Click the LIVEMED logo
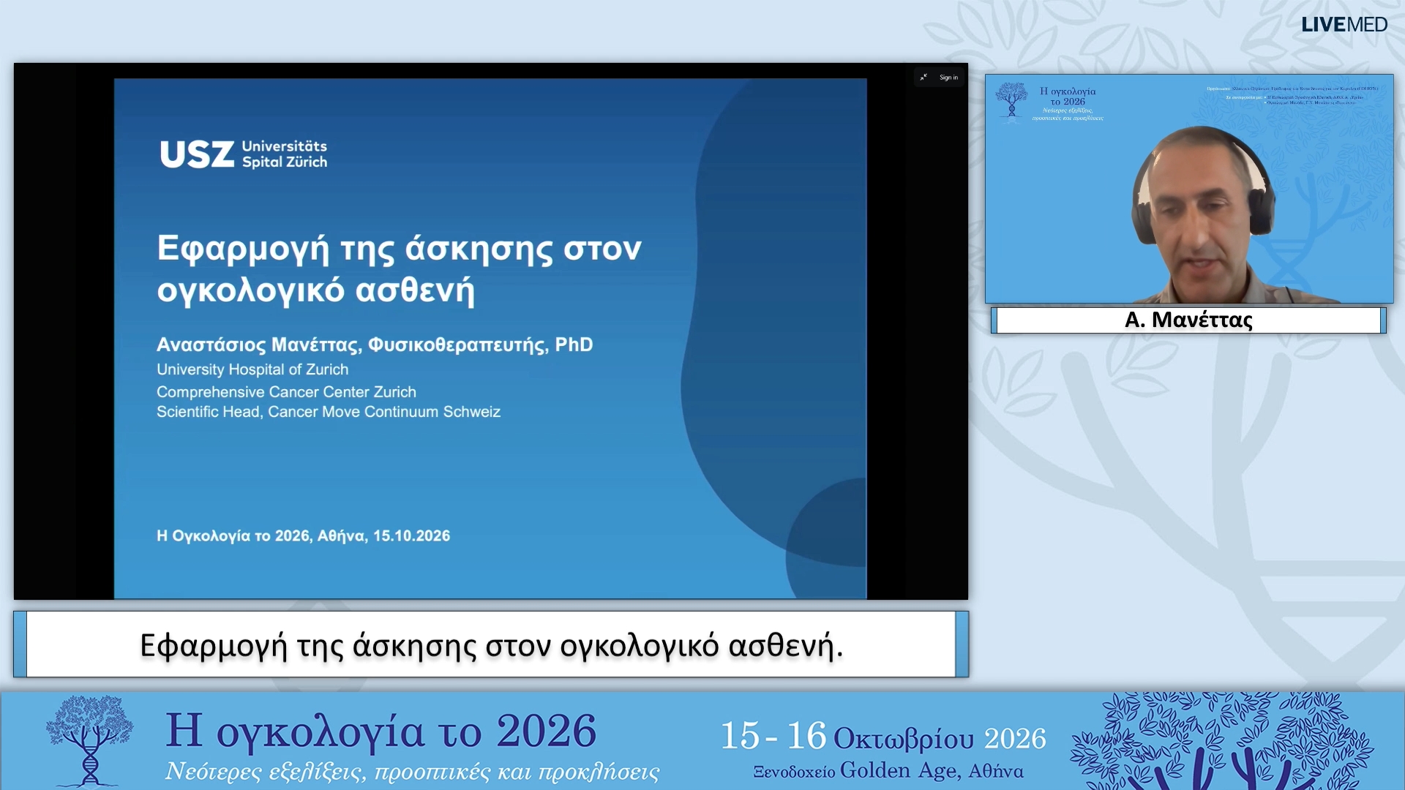Image resolution: width=1405 pixels, height=790 pixels. click(1344, 24)
